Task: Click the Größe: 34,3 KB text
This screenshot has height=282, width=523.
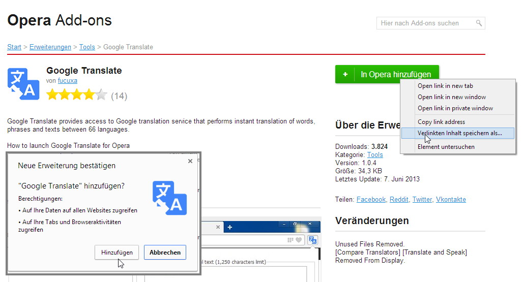Action: point(359,171)
